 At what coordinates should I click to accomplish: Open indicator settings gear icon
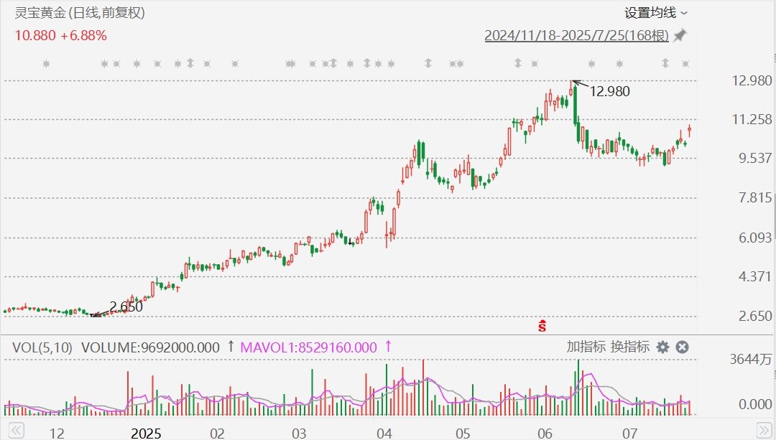click(x=662, y=347)
